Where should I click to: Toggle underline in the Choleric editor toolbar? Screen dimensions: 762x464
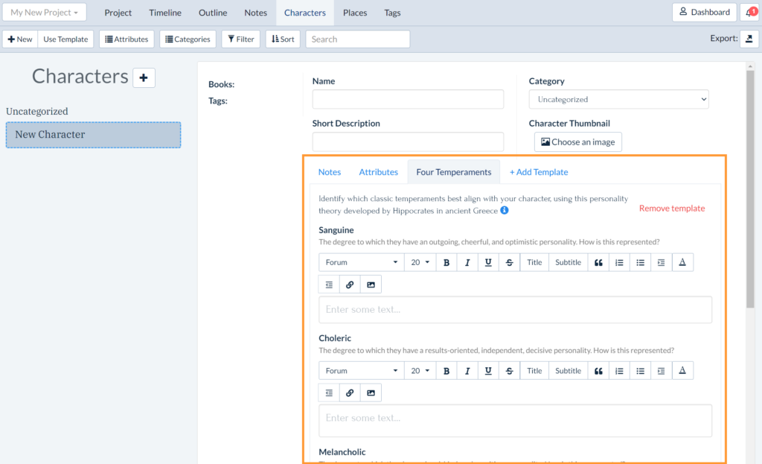(x=488, y=371)
